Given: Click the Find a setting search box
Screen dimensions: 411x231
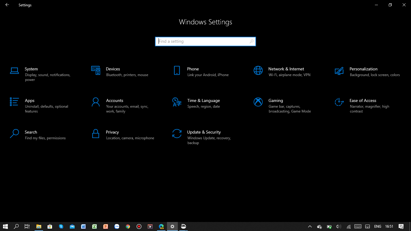Looking at the screenshot, I should [205, 42].
